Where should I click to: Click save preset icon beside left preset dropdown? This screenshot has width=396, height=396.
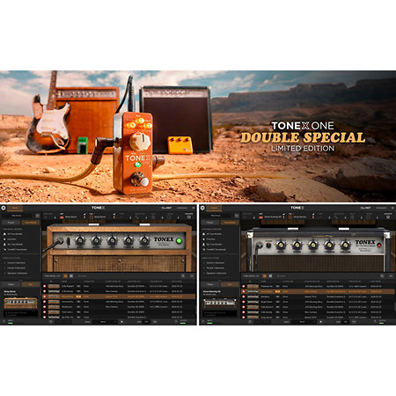pyautogui.click(x=37, y=216)
